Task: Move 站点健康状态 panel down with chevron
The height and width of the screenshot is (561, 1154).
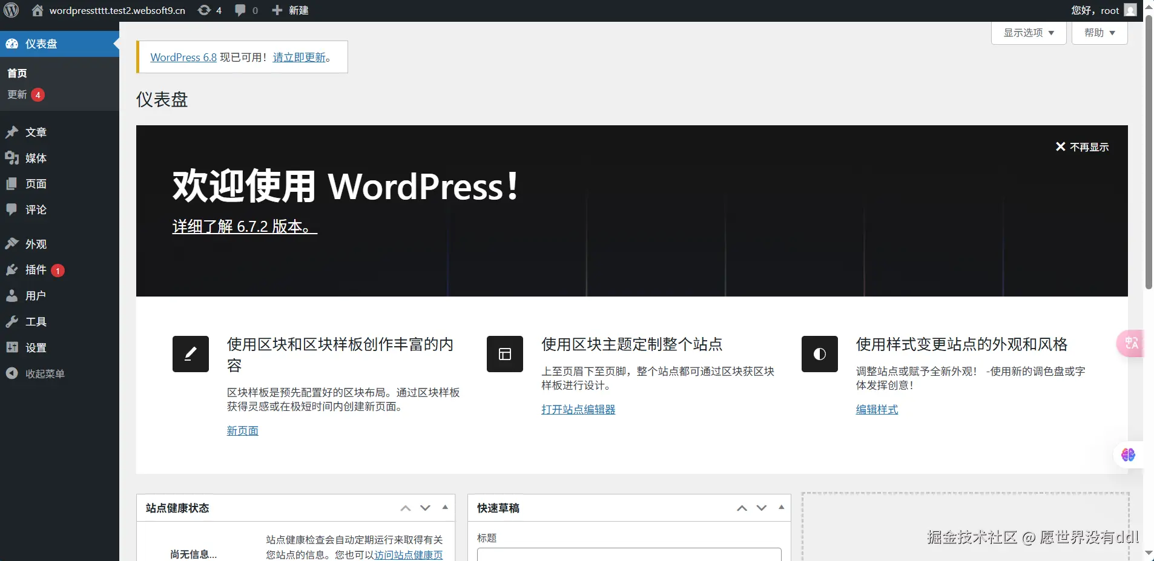Action: coord(426,508)
